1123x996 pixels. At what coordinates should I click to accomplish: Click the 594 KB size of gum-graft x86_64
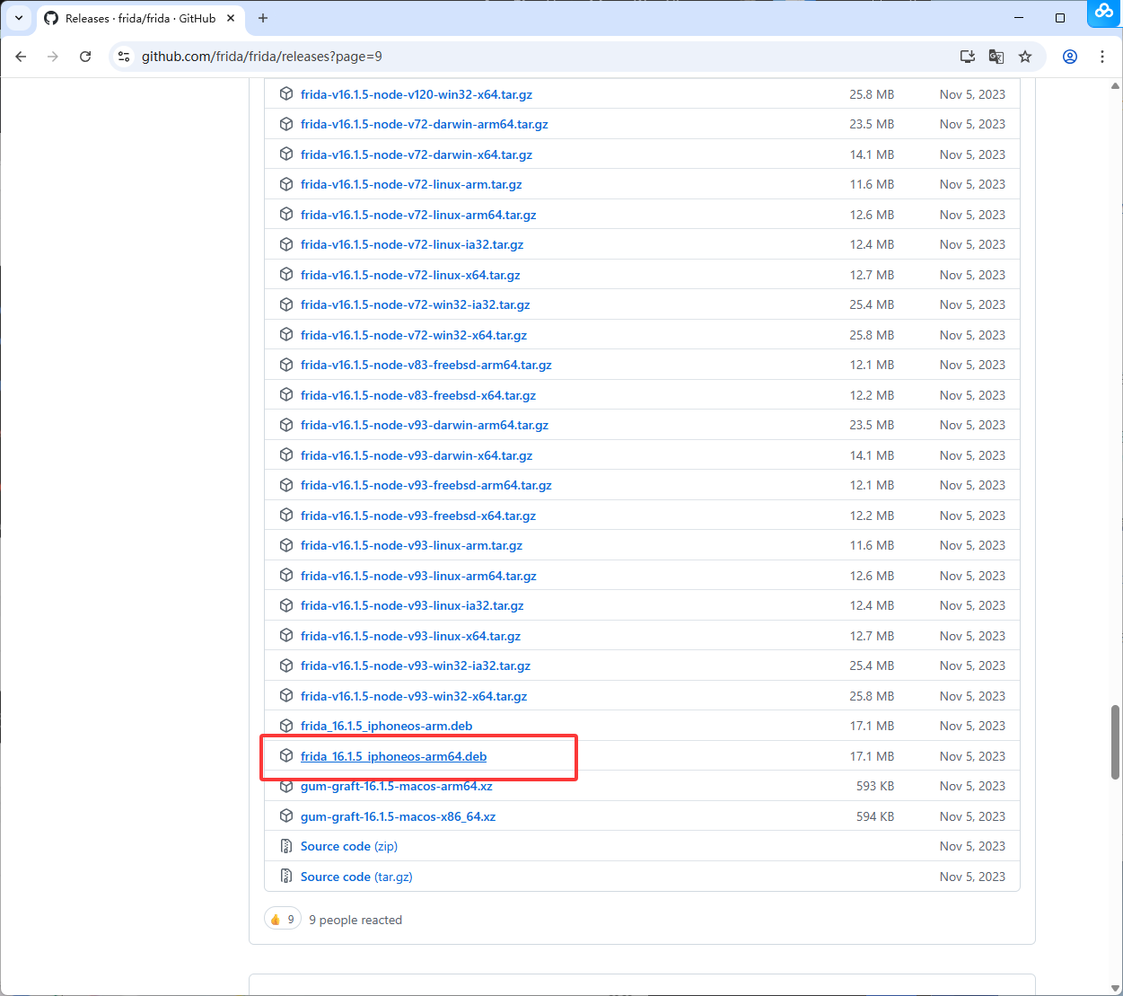coord(875,816)
